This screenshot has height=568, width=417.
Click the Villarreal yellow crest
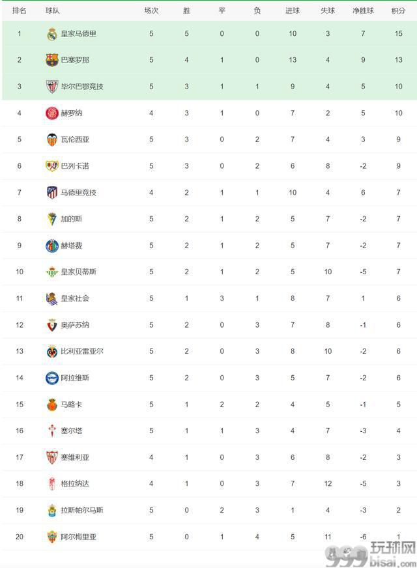(52, 351)
